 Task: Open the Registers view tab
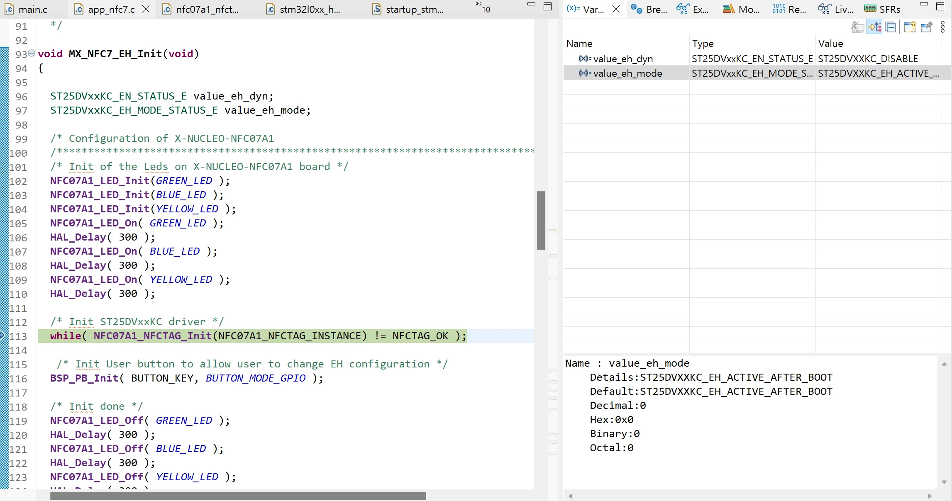tap(789, 9)
